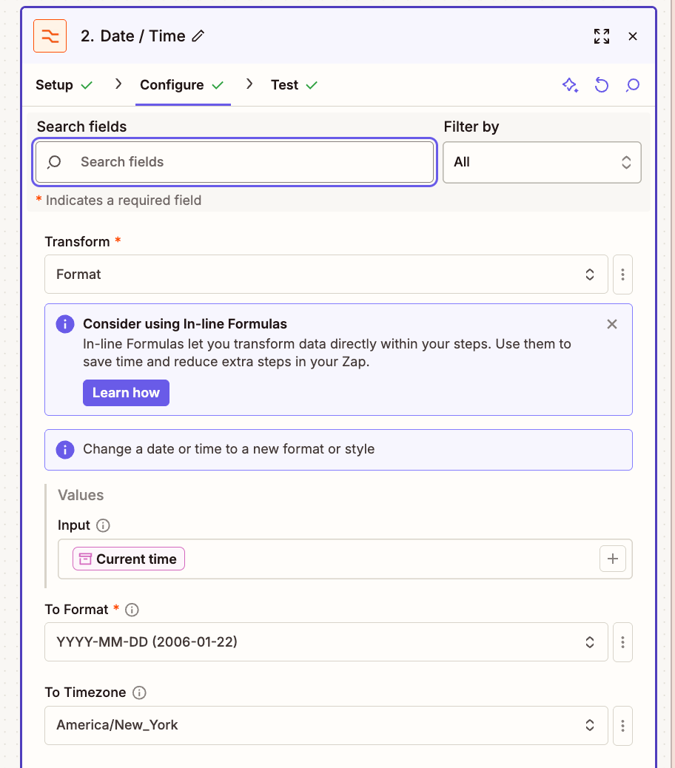View the Input field info icon
The height and width of the screenshot is (768, 675).
[102, 525]
